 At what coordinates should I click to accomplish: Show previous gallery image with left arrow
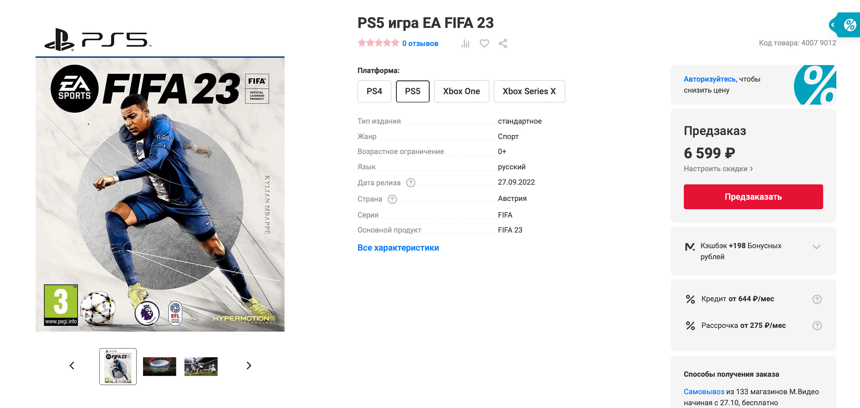click(72, 366)
